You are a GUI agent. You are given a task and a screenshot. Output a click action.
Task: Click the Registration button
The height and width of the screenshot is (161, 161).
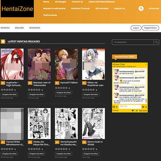[x=150, y=28]
